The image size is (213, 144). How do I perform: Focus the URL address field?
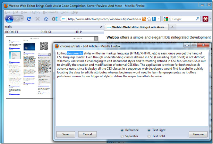pos(104,19)
